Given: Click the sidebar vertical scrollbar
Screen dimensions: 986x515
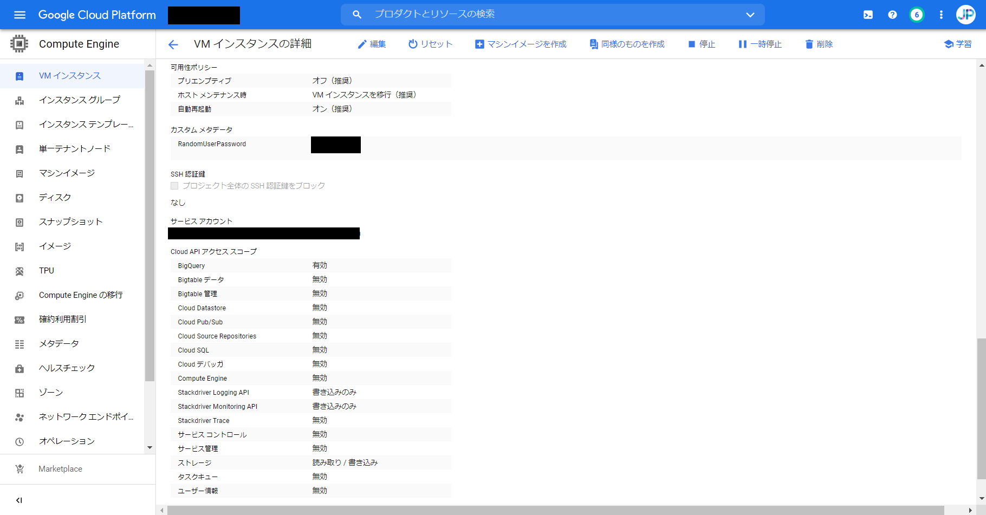Looking at the screenshot, I should click(x=150, y=225).
